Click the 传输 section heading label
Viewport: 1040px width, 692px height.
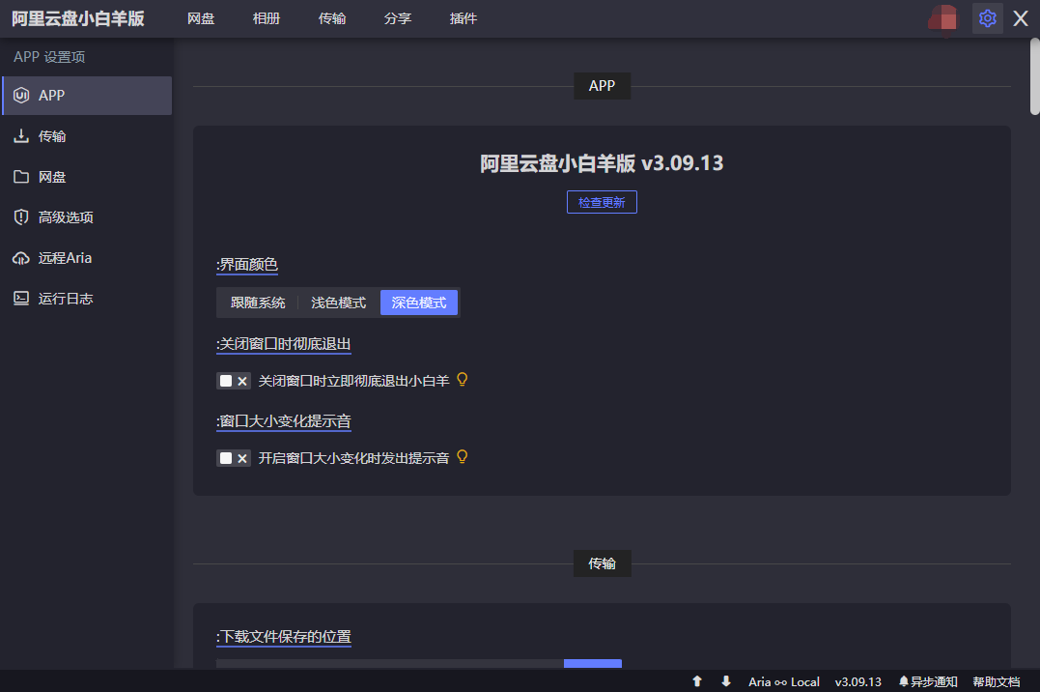tap(602, 563)
